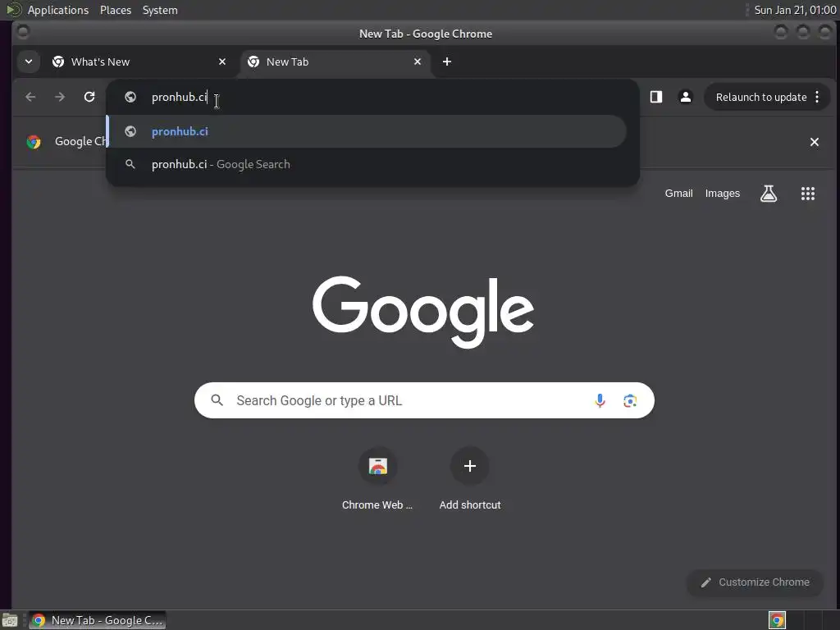Viewport: 840px width, 630px height.
Task: Click Chrome icon in bottom-right panel
Action: (x=777, y=620)
